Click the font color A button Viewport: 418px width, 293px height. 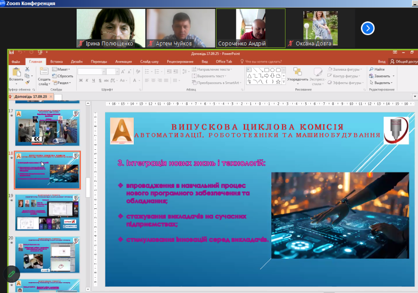[x=135, y=80]
